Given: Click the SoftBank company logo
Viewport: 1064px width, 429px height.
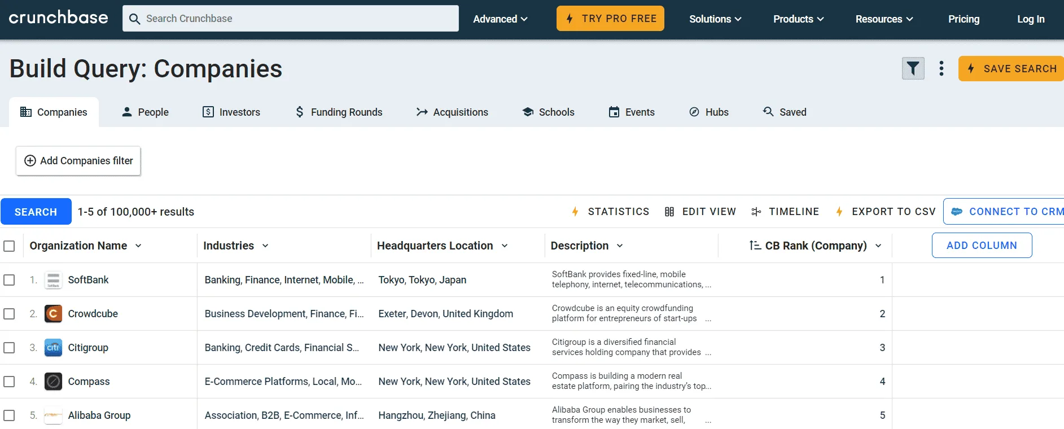Looking at the screenshot, I should coord(53,280).
